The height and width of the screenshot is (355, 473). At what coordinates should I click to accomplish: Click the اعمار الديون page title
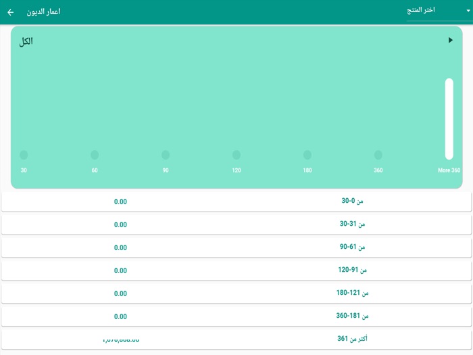tap(43, 11)
